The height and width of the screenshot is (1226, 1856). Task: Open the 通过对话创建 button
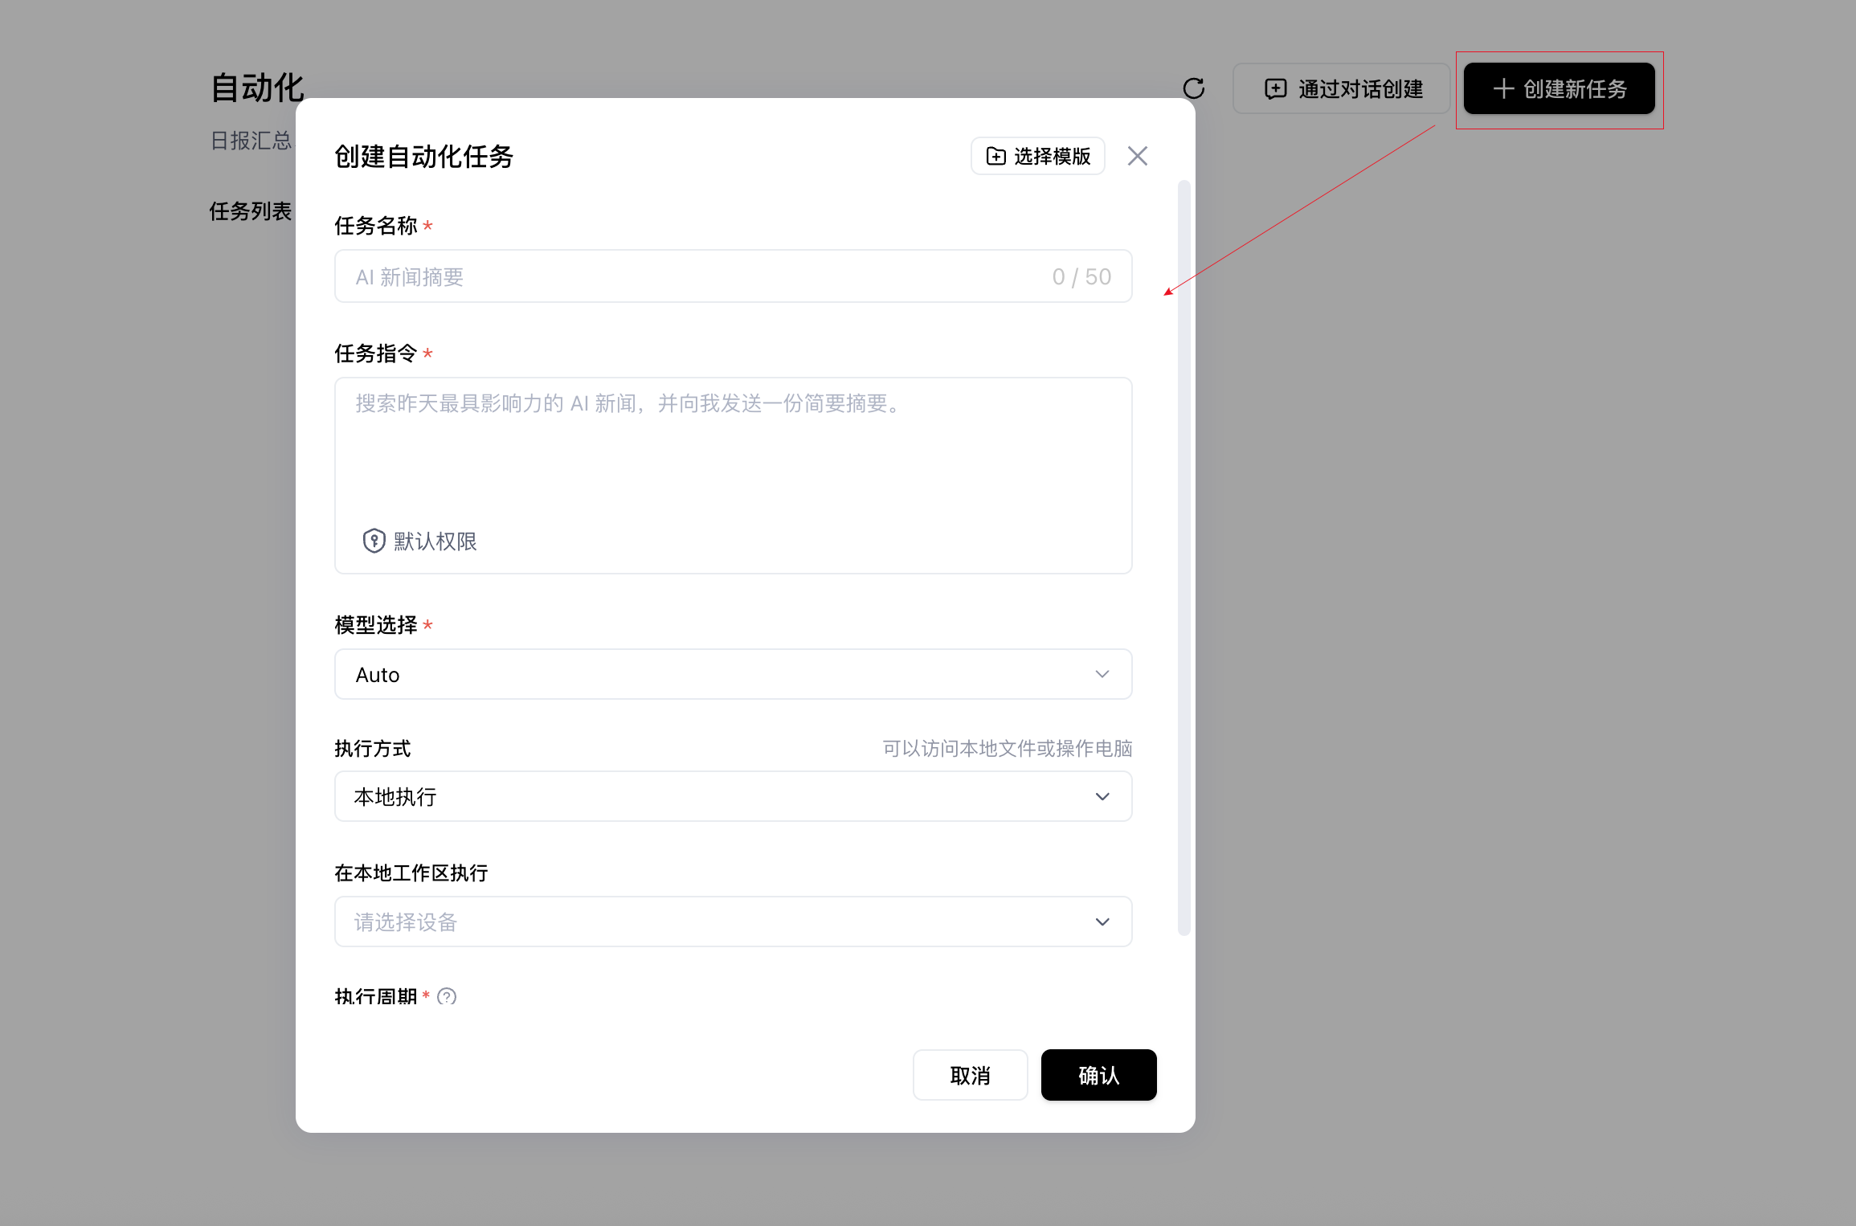click(1342, 88)
